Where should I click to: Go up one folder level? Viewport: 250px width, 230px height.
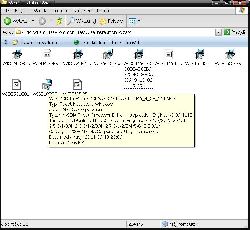(x=60, y=21)
